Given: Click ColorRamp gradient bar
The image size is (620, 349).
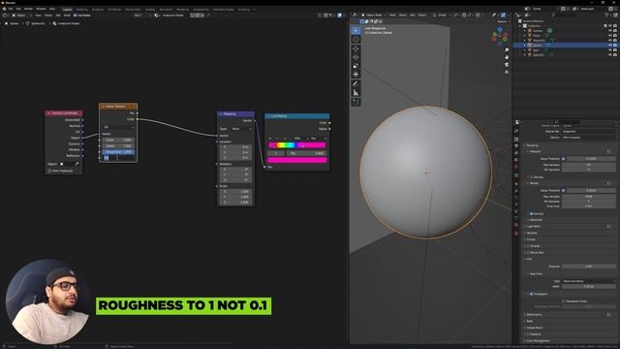Looking at the screenshot, I should point(297,145).
